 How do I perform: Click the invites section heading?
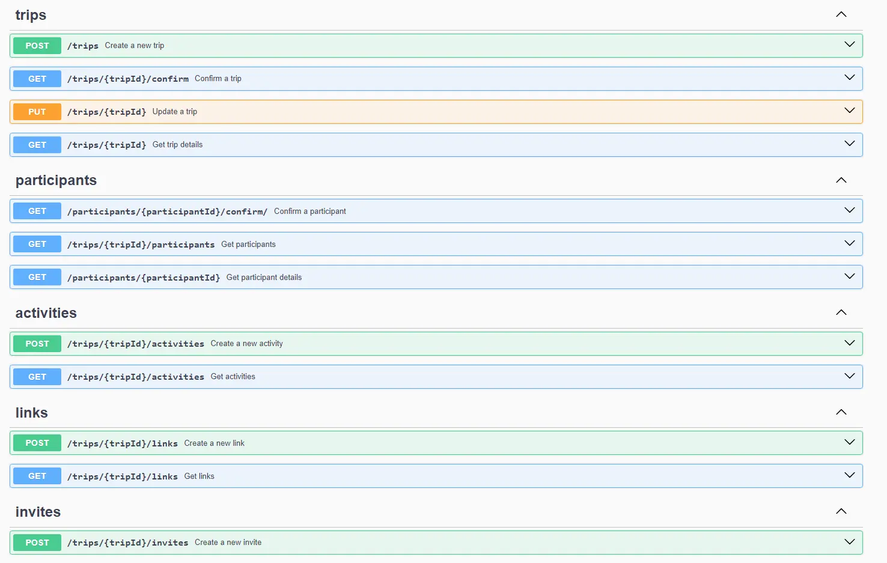click(38, 512)
